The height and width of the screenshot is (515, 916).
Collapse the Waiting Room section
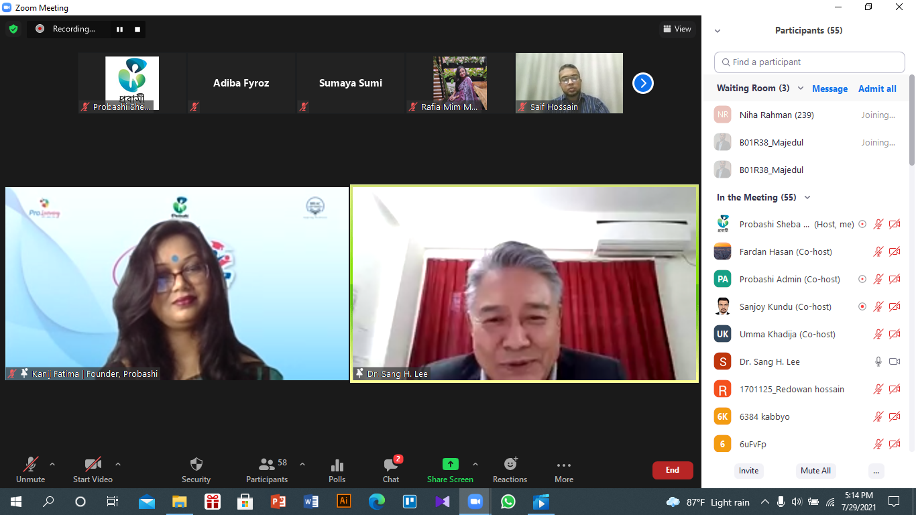(x=801, y=89)
